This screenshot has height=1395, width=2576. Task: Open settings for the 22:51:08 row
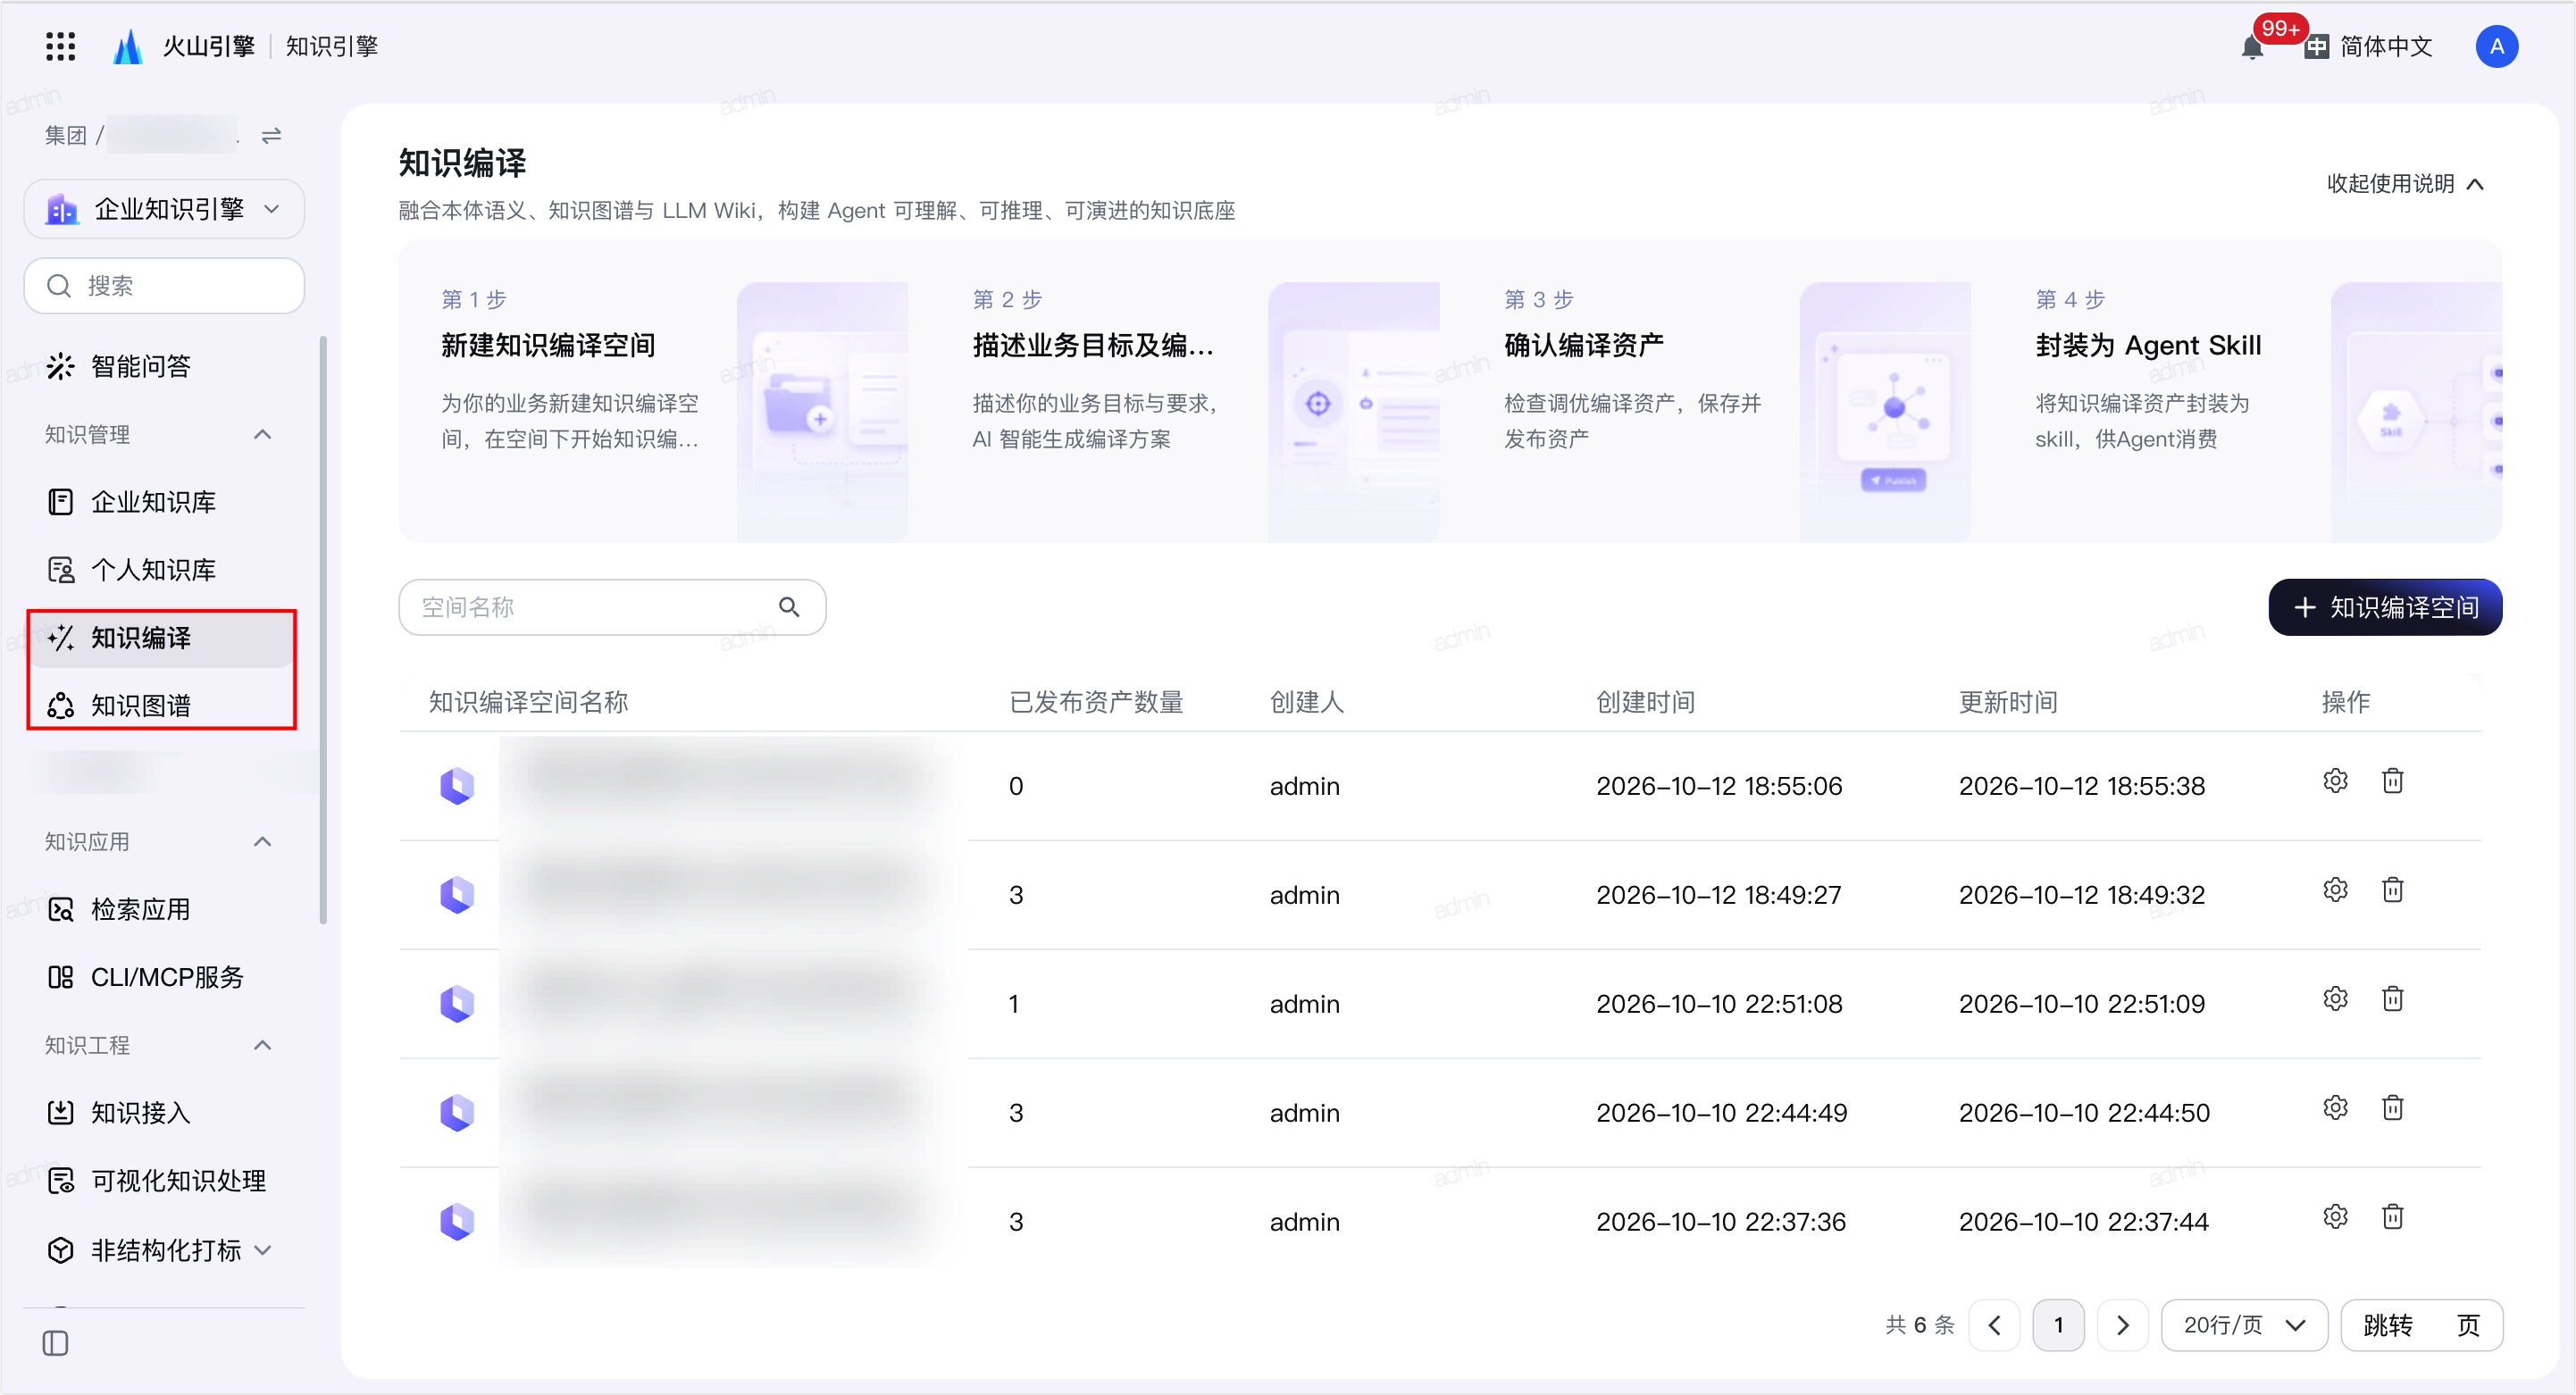(x=2335, y=999)
